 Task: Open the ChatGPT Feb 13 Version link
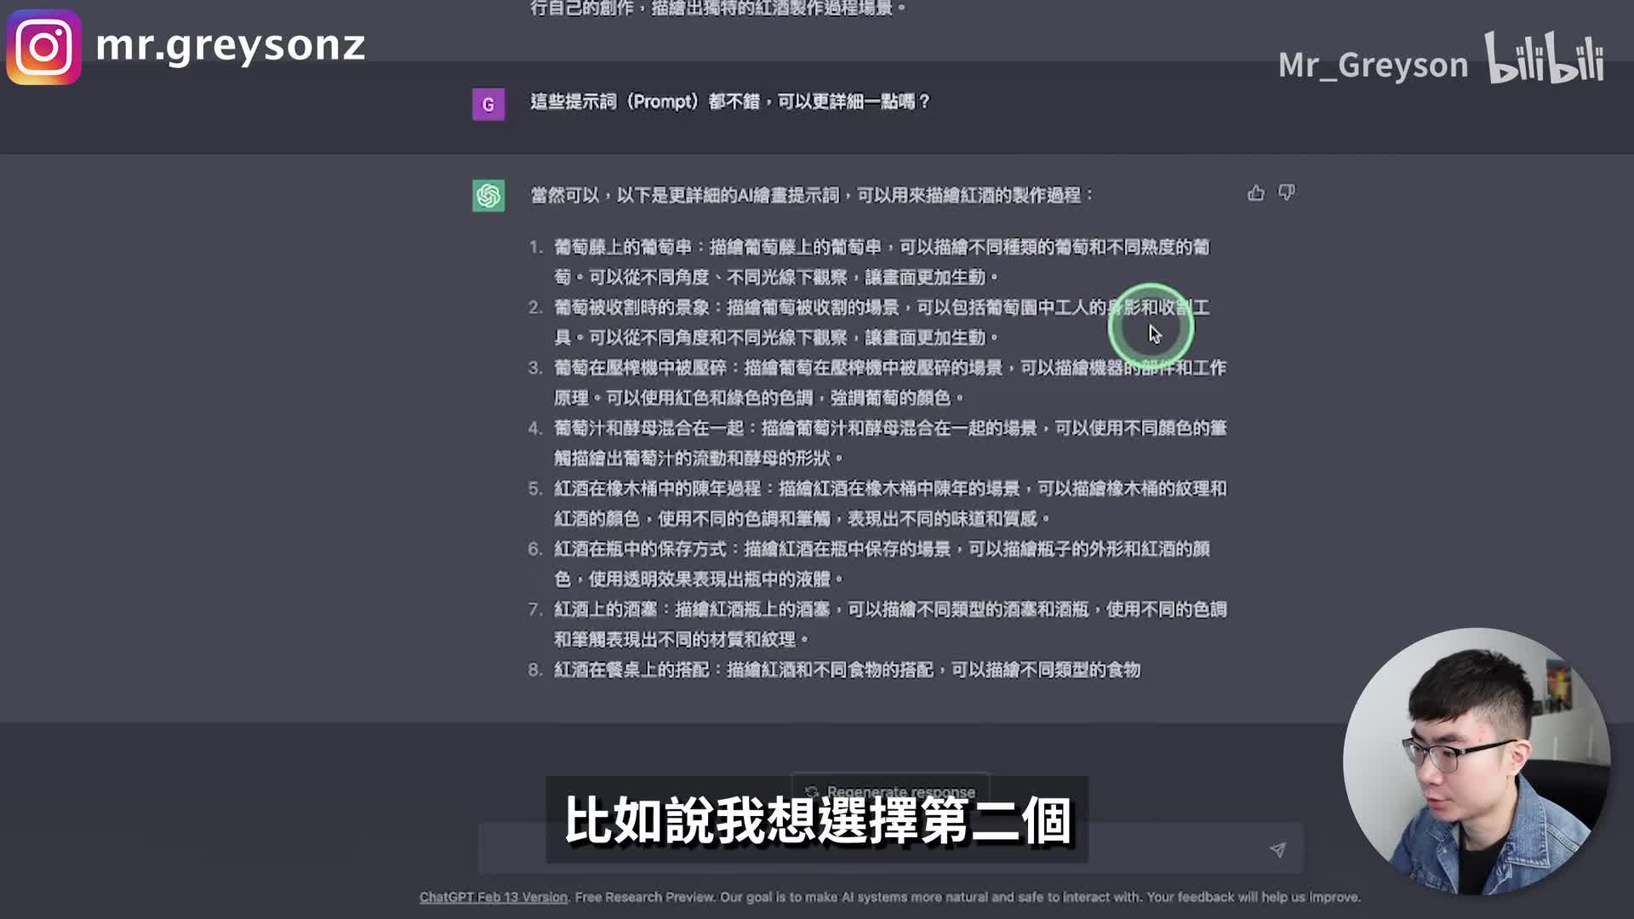(493, 897)
